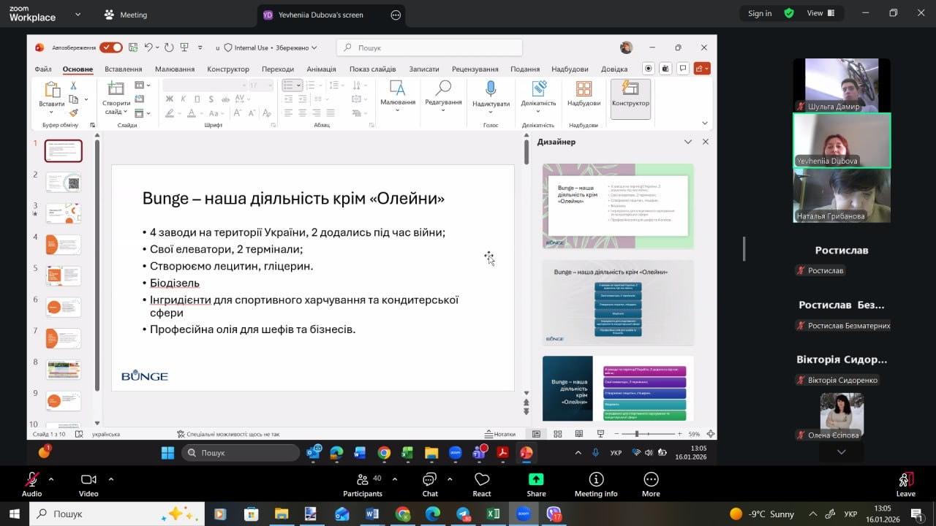Click the Undo arrow in PowerPoint
This screenshot has width=936, height=526.
pos(148,47)
